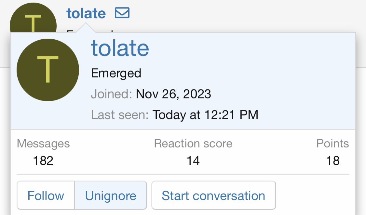366x215 pixels.
Task: Click the Emerged user title
Action: coord(116,73)
